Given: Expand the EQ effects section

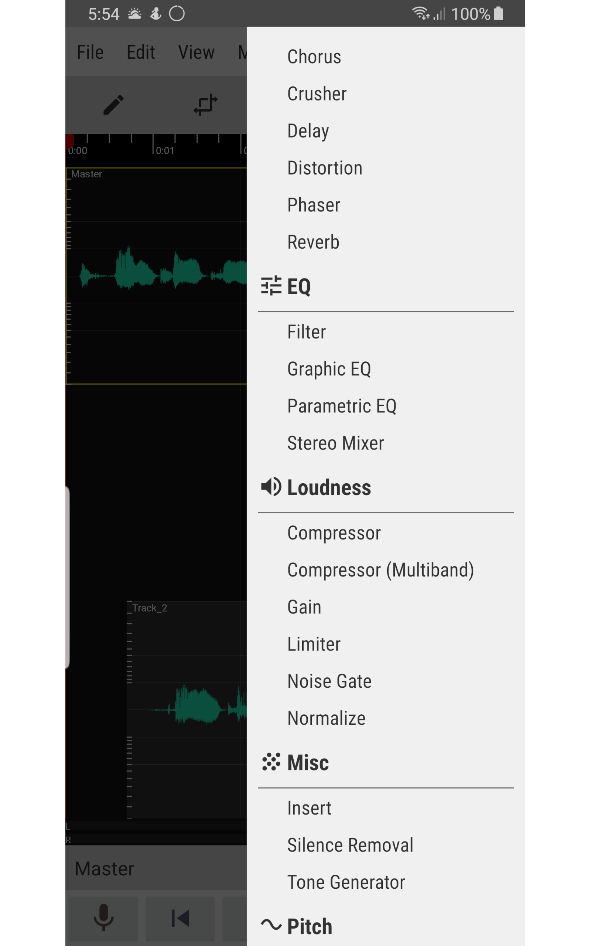Looking at the screenshot, I should pyautogui.click(x=298, y=286).
